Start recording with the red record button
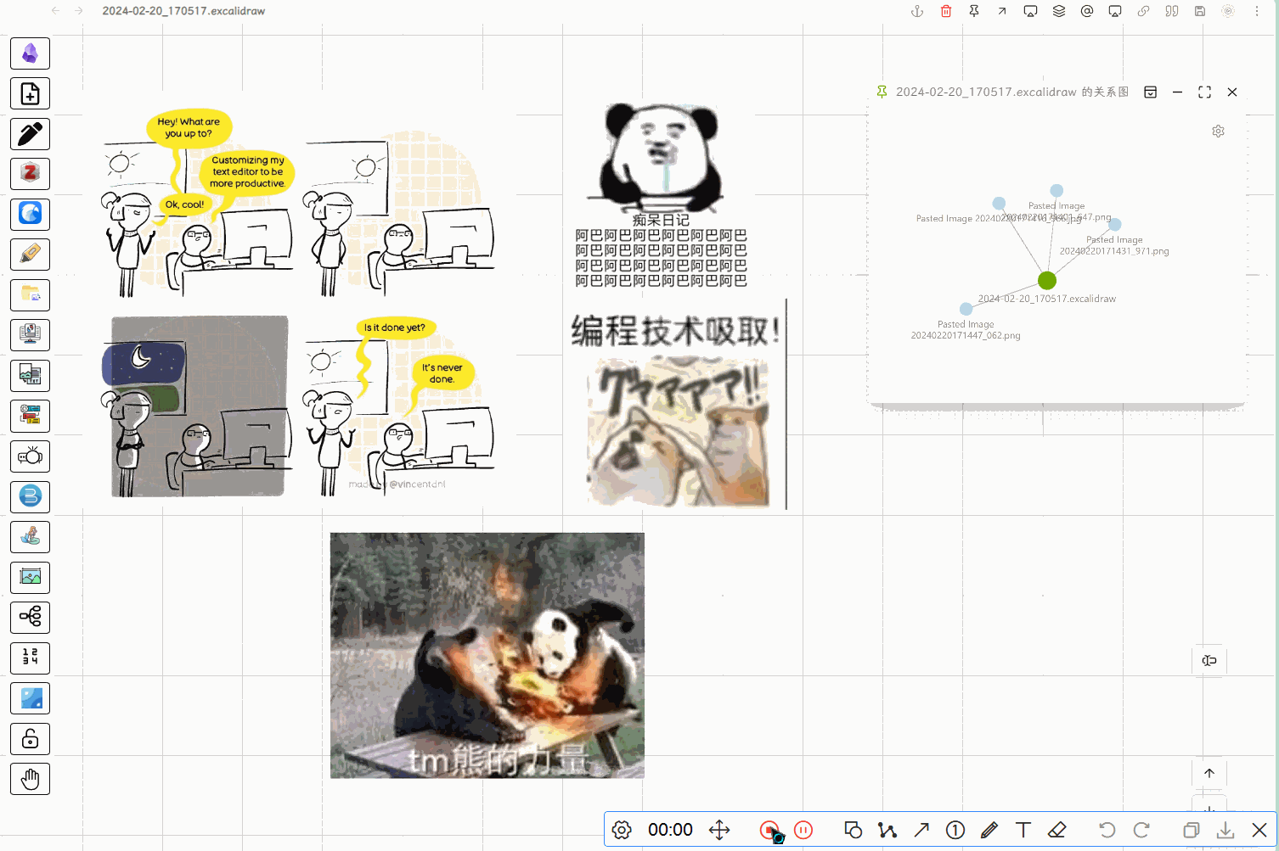The height and width of the screenshot is (851, 1279). pyautogui.click(x=769, y=830)
